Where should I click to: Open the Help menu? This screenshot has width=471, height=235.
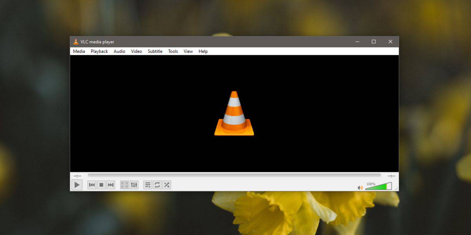point(203,51)
